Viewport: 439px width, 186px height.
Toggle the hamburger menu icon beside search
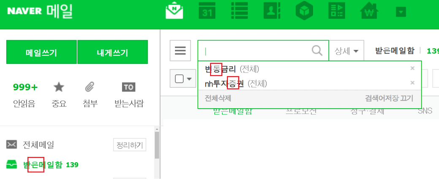coord(180,50)
